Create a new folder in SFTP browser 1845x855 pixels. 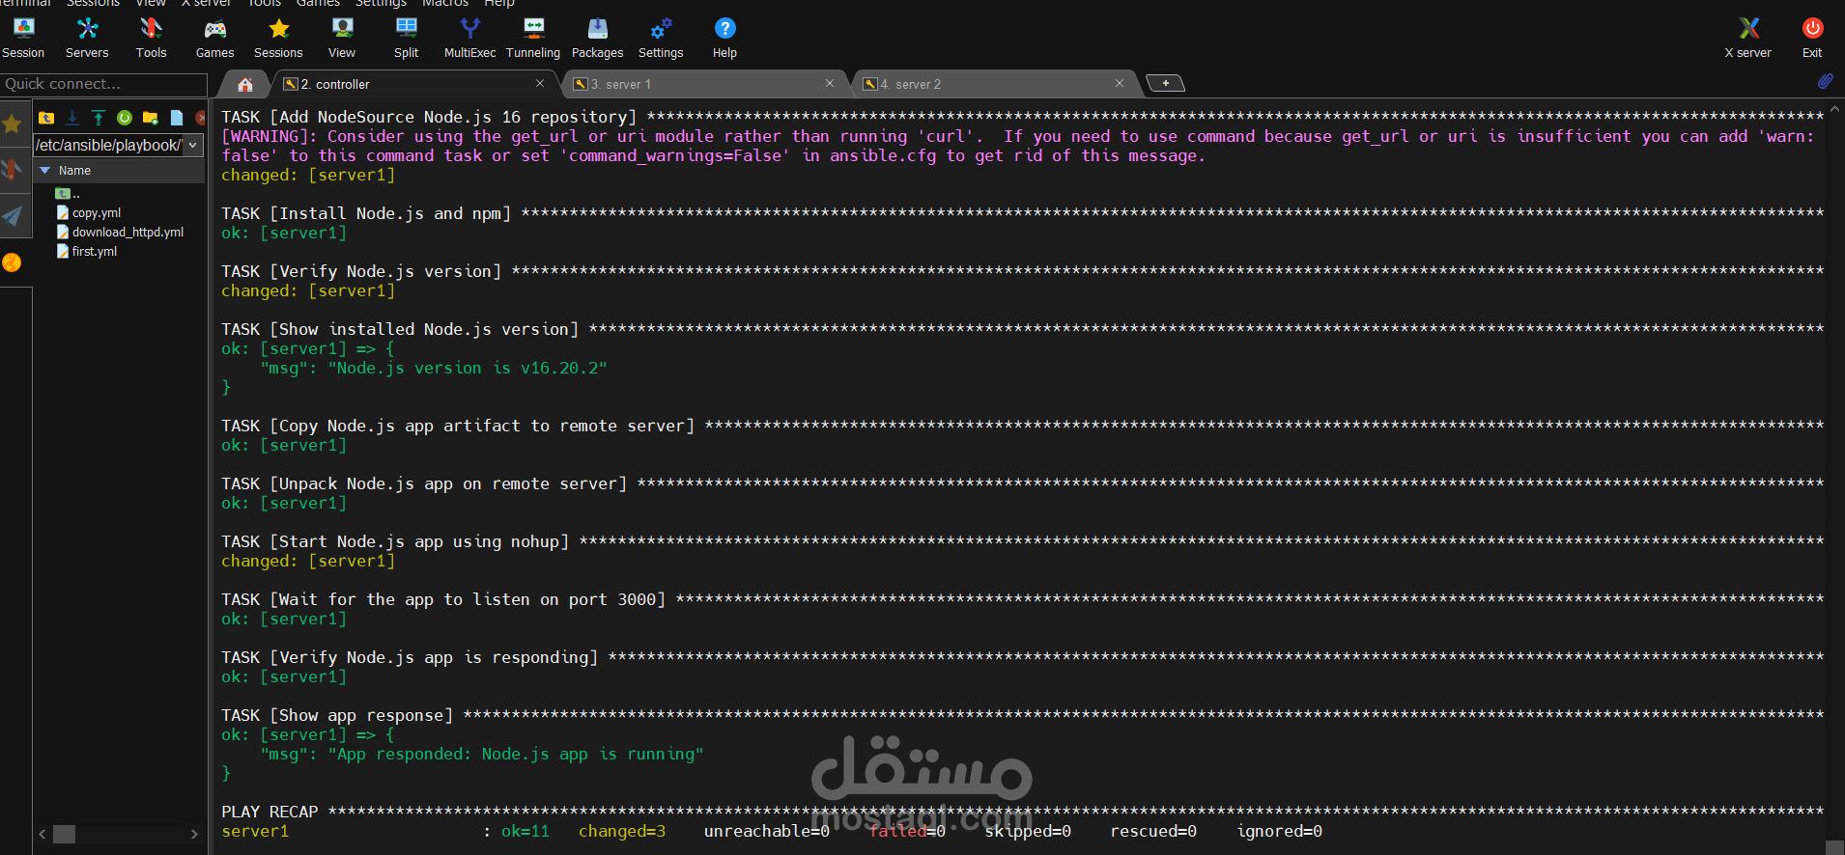[x=151, y=118]
